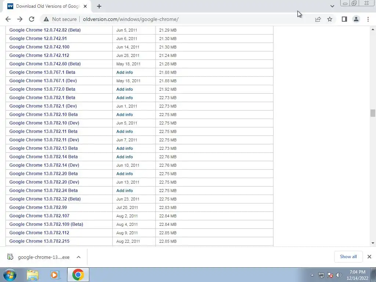Click the address bar URL
This screenshot has width=376, height=282.
point(131,19)
